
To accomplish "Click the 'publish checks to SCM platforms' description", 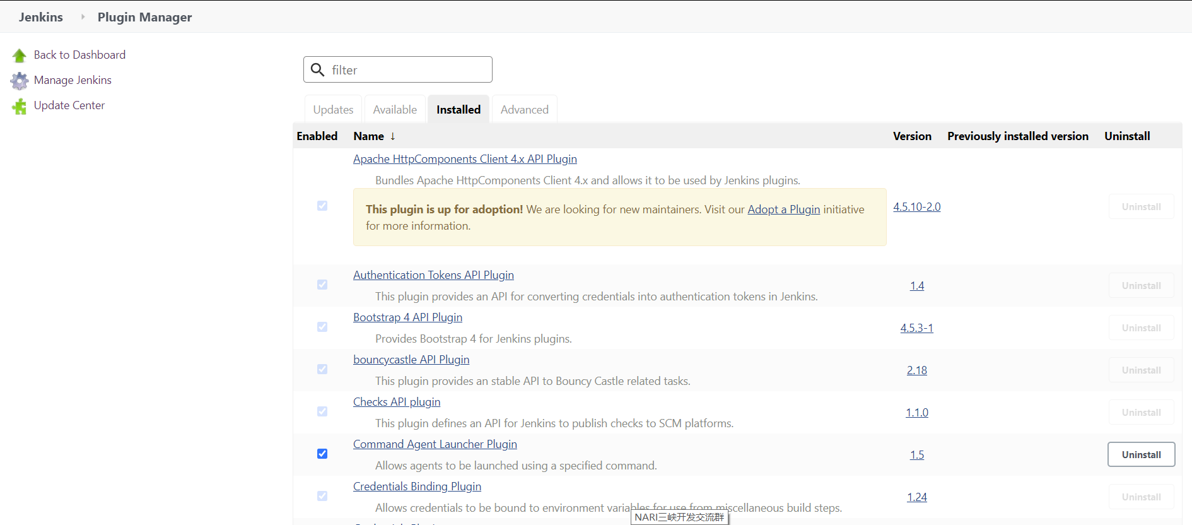I will coord(554,423).
